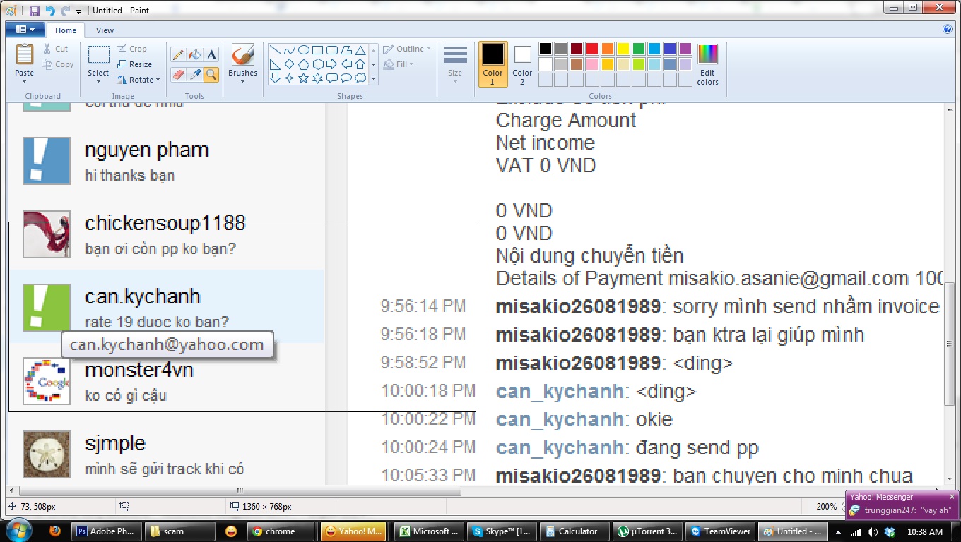Open the Customize Quick Access Toolbar dropdown

[x=78, y=11]
